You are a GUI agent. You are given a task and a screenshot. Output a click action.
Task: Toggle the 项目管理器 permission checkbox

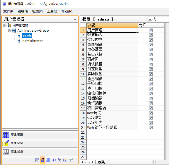point(151,108)
